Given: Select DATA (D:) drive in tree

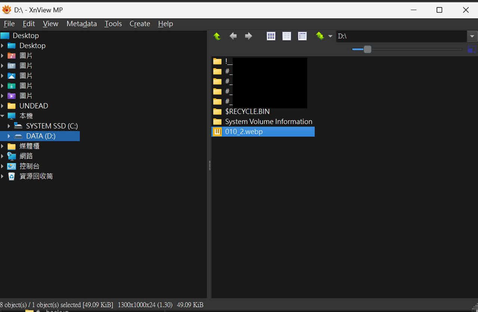Looking at the screenshot, I should pos(40,136).
